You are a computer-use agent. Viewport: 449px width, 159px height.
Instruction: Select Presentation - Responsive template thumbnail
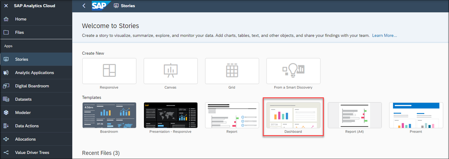171,115
